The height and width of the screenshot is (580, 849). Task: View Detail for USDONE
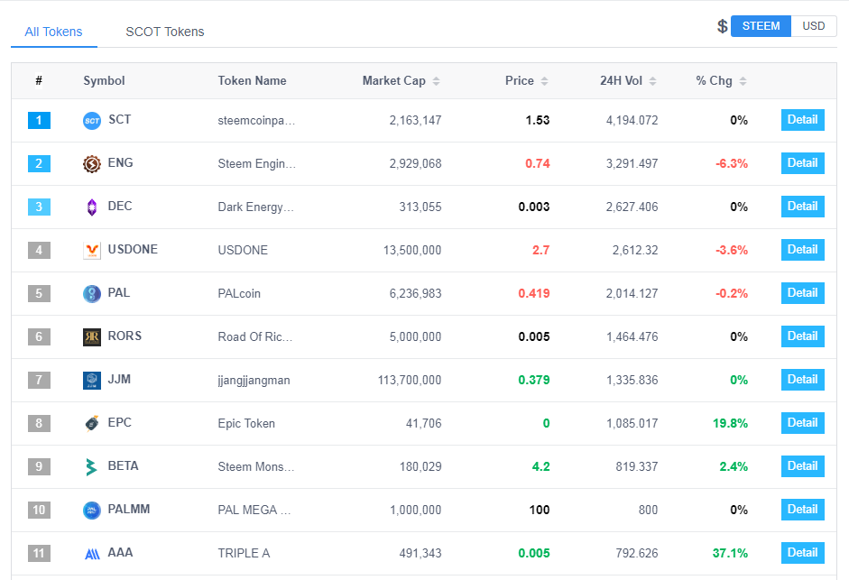click(x=802, y=250)
